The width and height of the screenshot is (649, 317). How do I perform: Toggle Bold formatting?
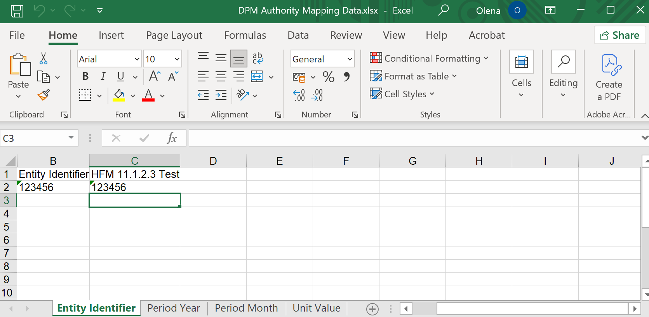85,76
